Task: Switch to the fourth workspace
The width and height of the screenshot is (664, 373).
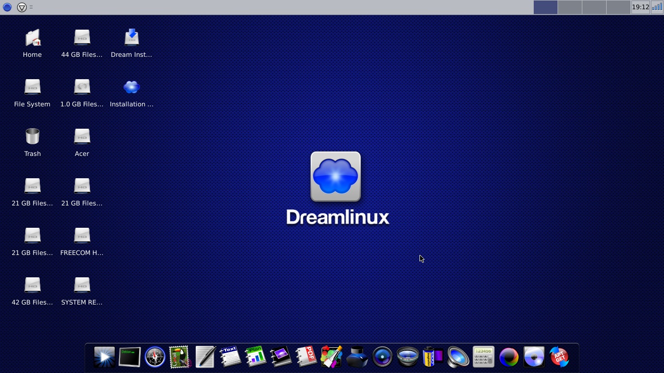Action: [x=618, y=7]
